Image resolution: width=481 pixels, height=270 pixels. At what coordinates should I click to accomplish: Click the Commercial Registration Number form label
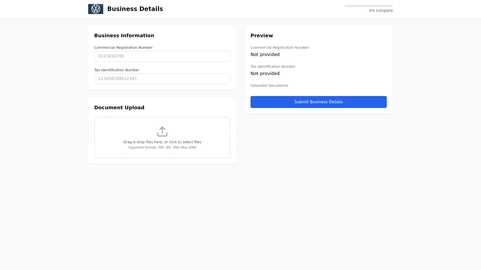(123, 47)
